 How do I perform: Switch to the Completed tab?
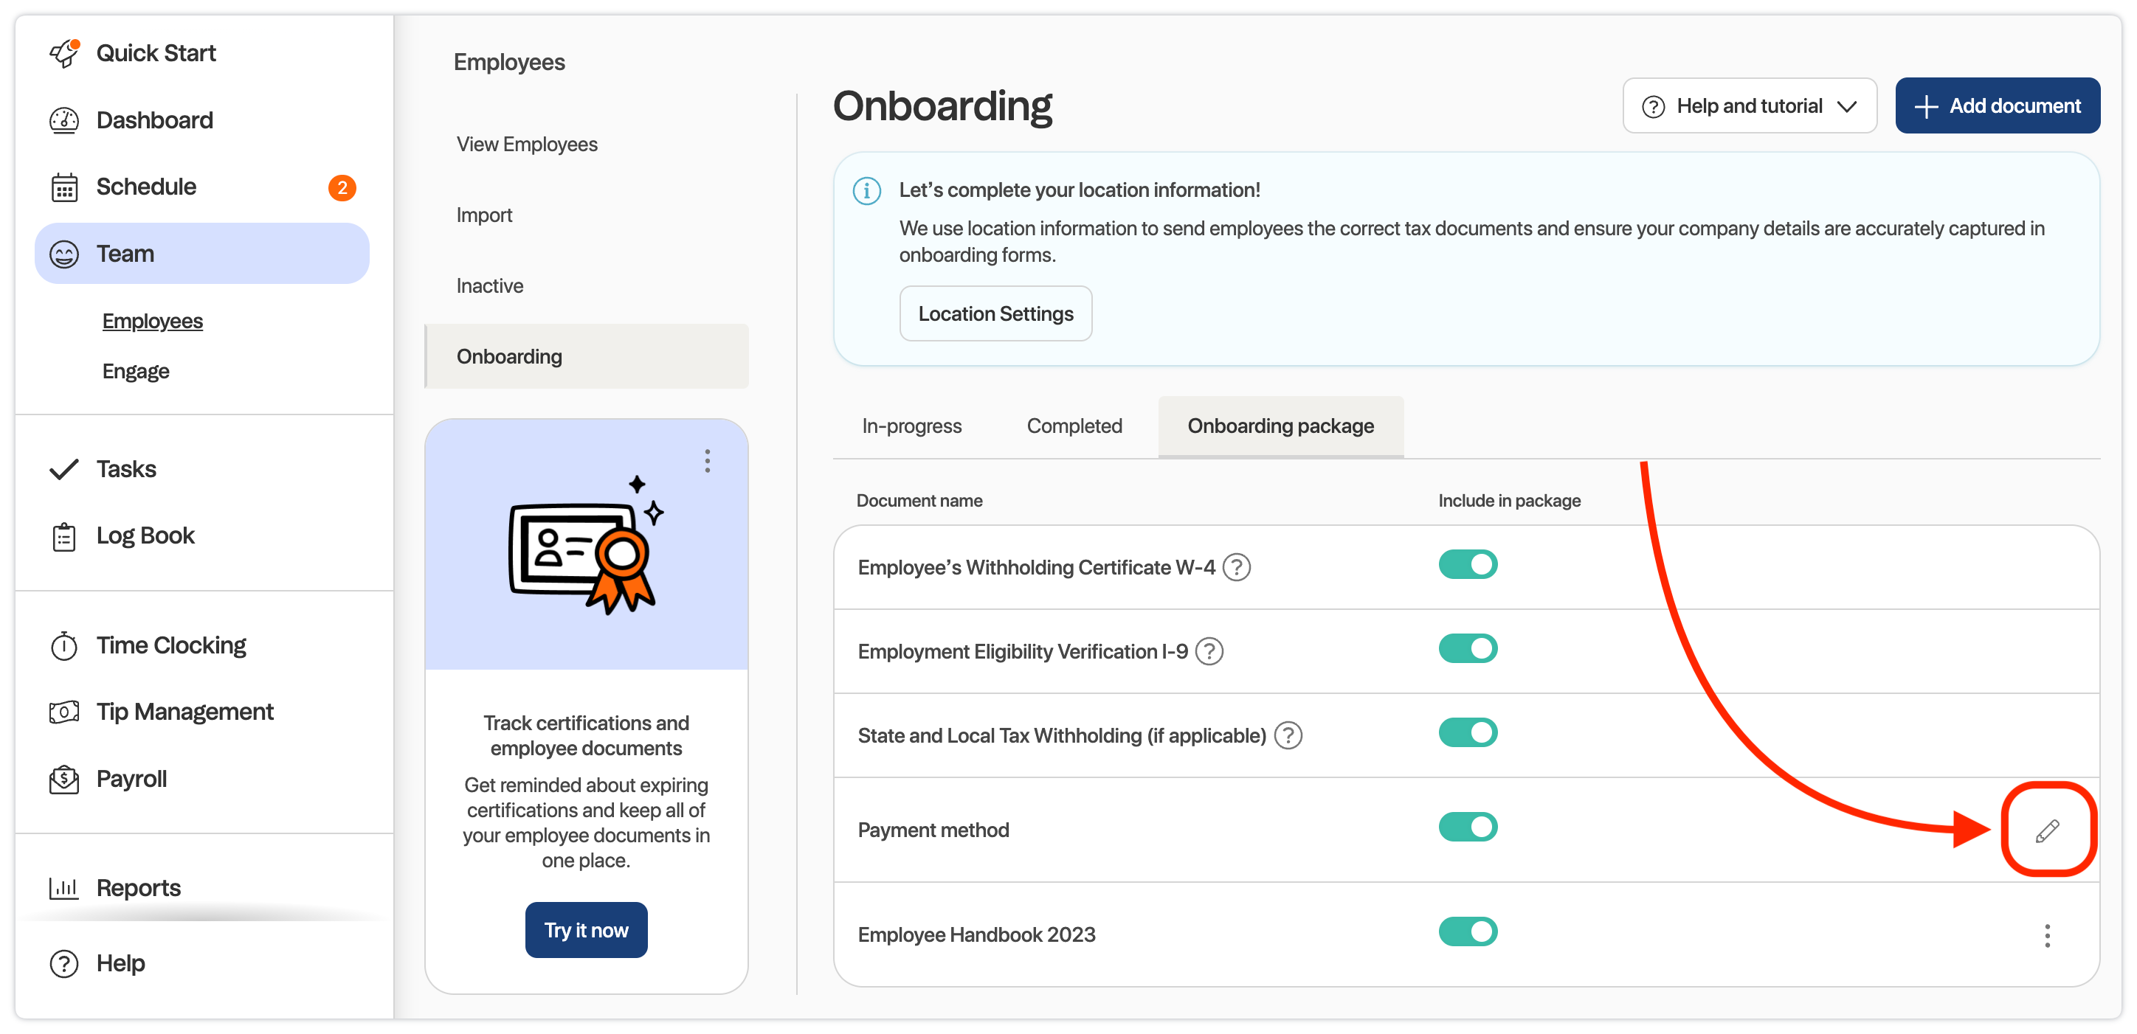click(1074, 426)
